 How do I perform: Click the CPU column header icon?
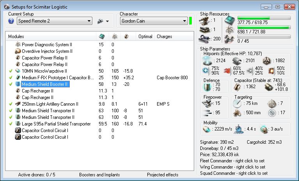102,36
